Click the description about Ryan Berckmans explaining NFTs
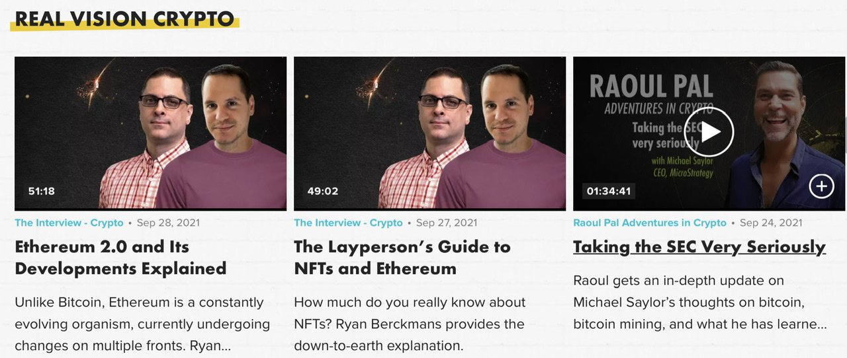This screenshot has width=847, height=358. pyautogui.click(x=410, y=324)
